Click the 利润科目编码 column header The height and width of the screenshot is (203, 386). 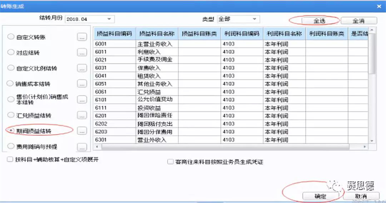point(242,34)
